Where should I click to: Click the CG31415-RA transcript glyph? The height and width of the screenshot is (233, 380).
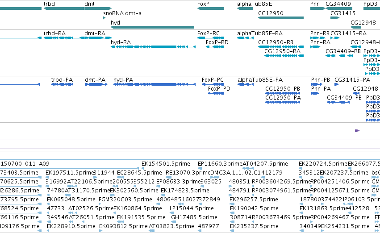click(x=335, y=38)
